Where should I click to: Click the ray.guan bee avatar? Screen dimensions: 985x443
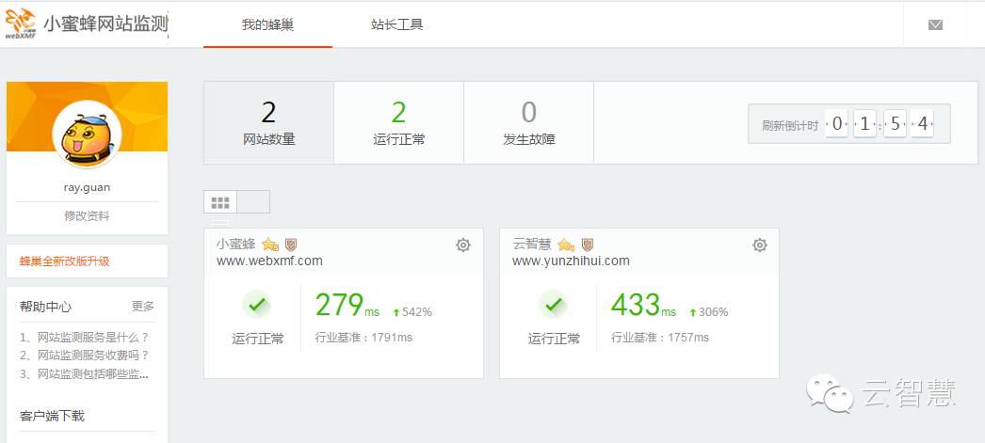click(87, 134)
